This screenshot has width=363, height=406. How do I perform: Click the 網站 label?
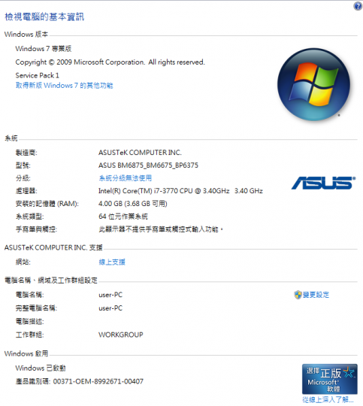point(23,262)
